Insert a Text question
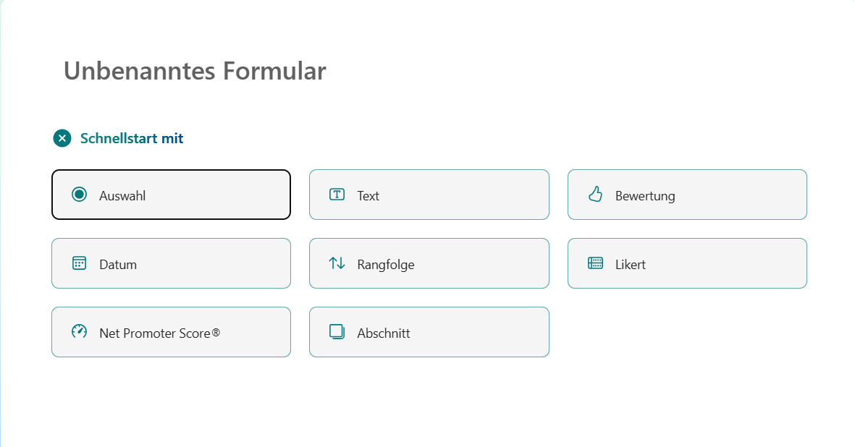 pyautogui.click(x=429, y=195)
